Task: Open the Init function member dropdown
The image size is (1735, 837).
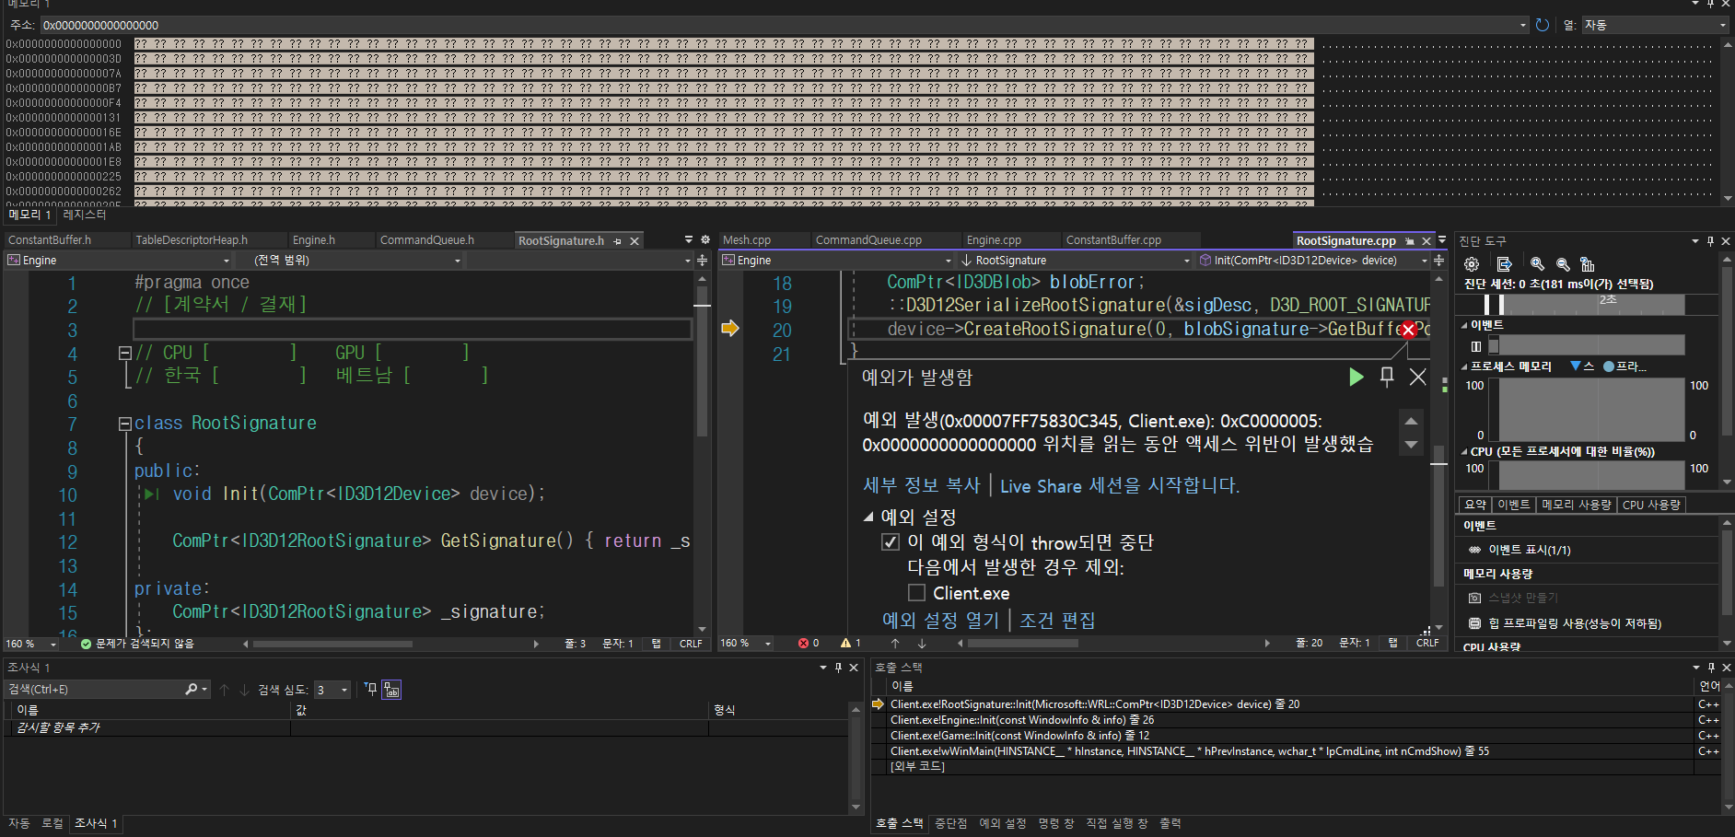Action: (x=1425, y=261)
